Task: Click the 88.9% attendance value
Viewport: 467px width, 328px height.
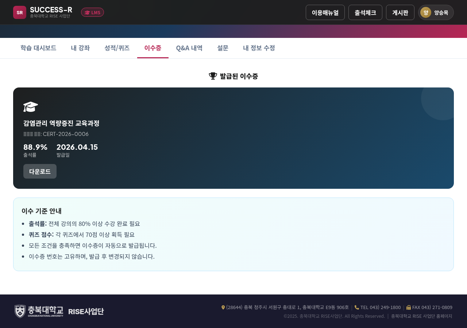Action: tap(35, 147)
